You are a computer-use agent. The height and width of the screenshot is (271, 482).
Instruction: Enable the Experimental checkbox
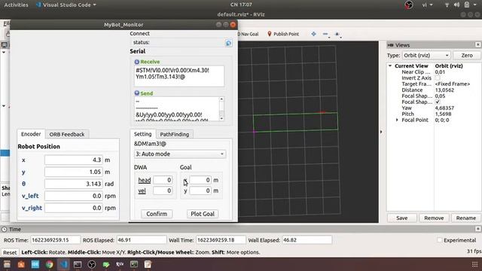(x=440, y=240)
